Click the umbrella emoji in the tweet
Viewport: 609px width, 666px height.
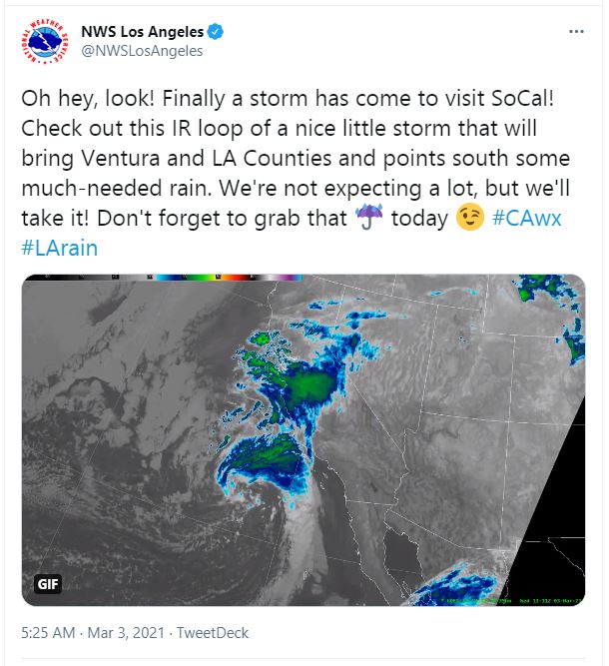coord(368,217)
